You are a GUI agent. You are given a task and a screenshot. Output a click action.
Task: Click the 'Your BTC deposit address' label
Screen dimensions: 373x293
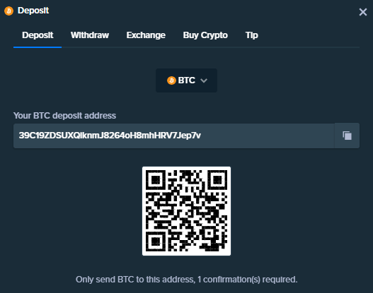click(x=64, y=116)
